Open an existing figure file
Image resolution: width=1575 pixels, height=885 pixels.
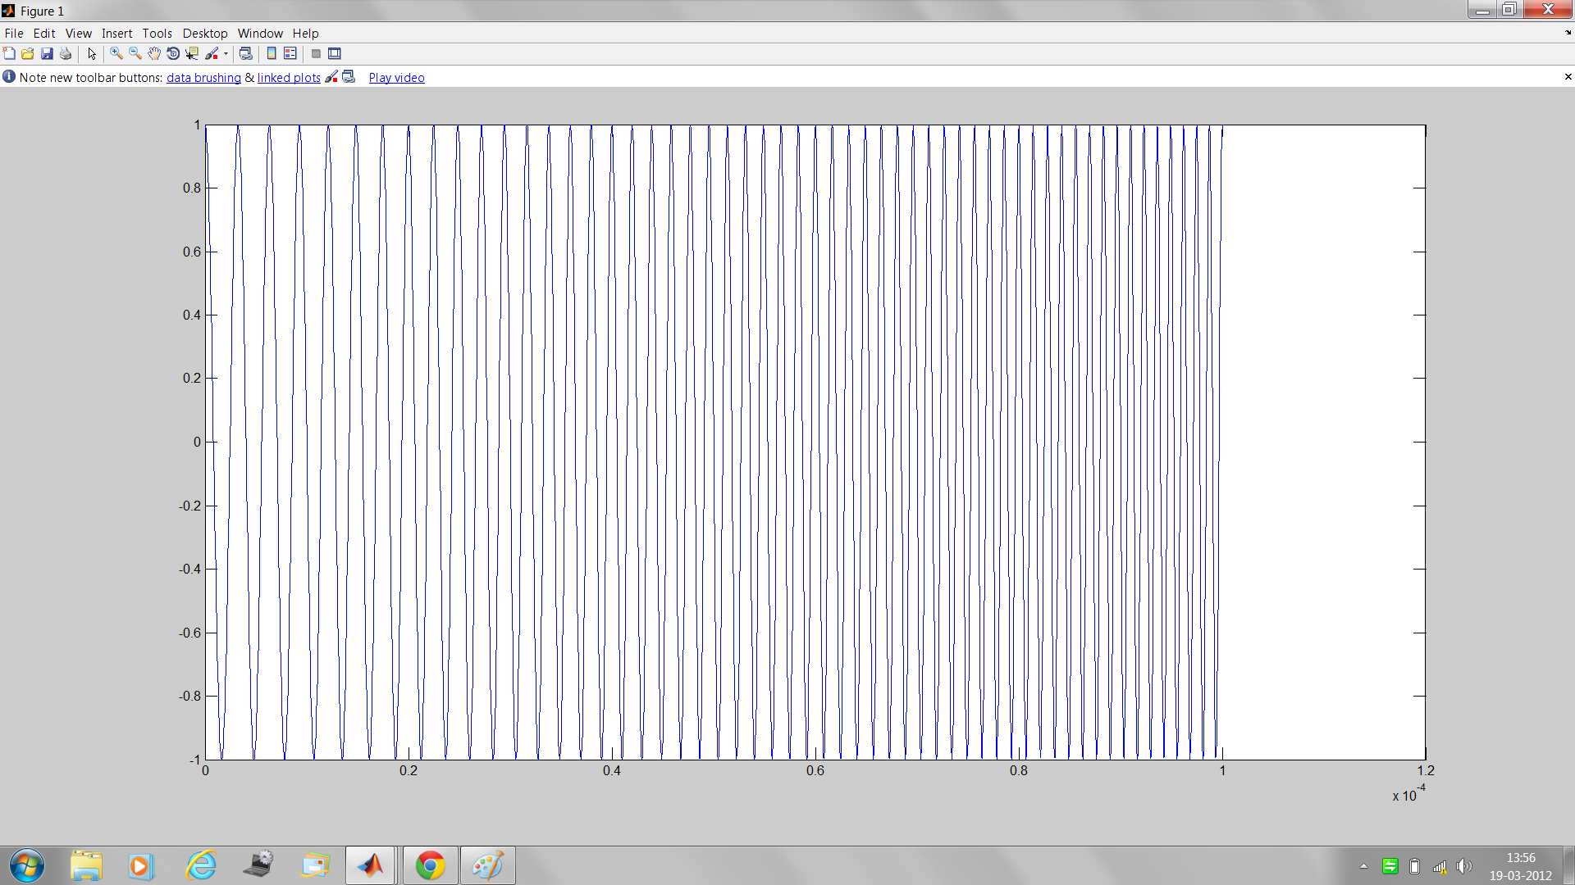point(28,53)
